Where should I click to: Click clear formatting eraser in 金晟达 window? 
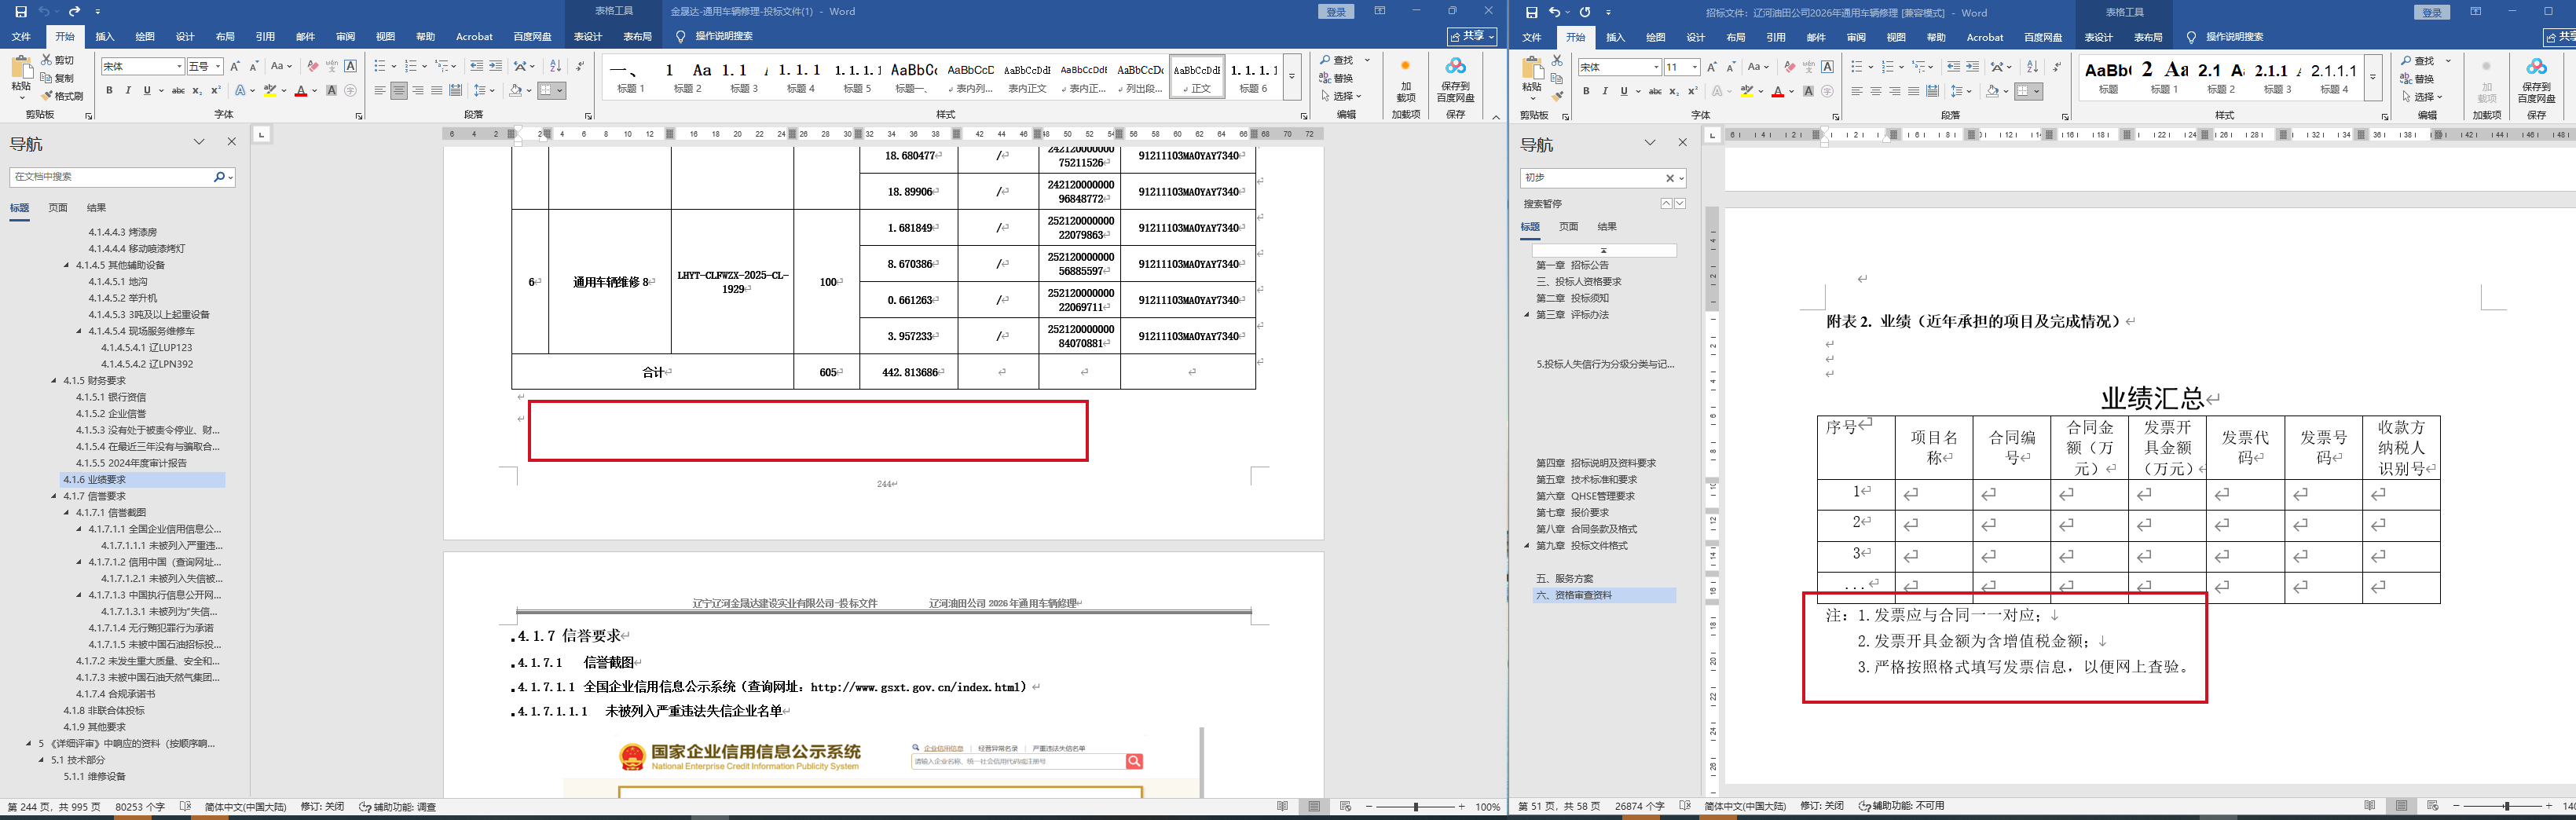(x=313, y=66)
